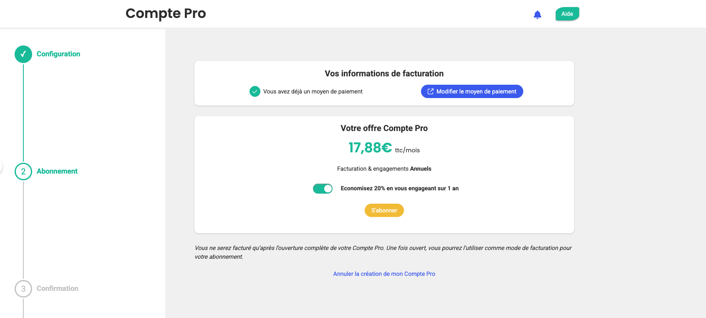Disable the annual commitment toggle
Image resolution: width=706 pixels, height=318 pixels.
click(323, 189)
